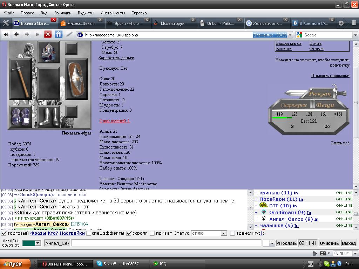
Task: Close the Воины и Маги tab
Action: coord(53,20)
